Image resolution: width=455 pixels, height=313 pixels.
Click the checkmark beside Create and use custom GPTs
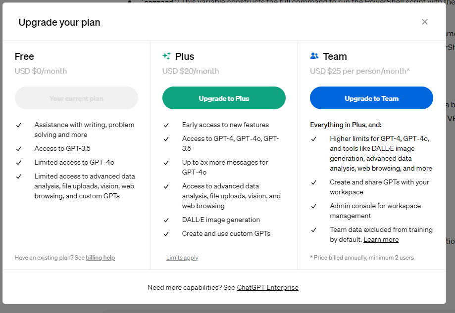(x=166, y=234)
